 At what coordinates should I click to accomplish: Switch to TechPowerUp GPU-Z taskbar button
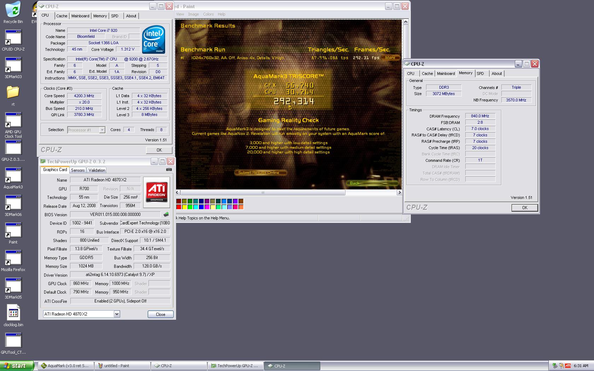(236, 366)
